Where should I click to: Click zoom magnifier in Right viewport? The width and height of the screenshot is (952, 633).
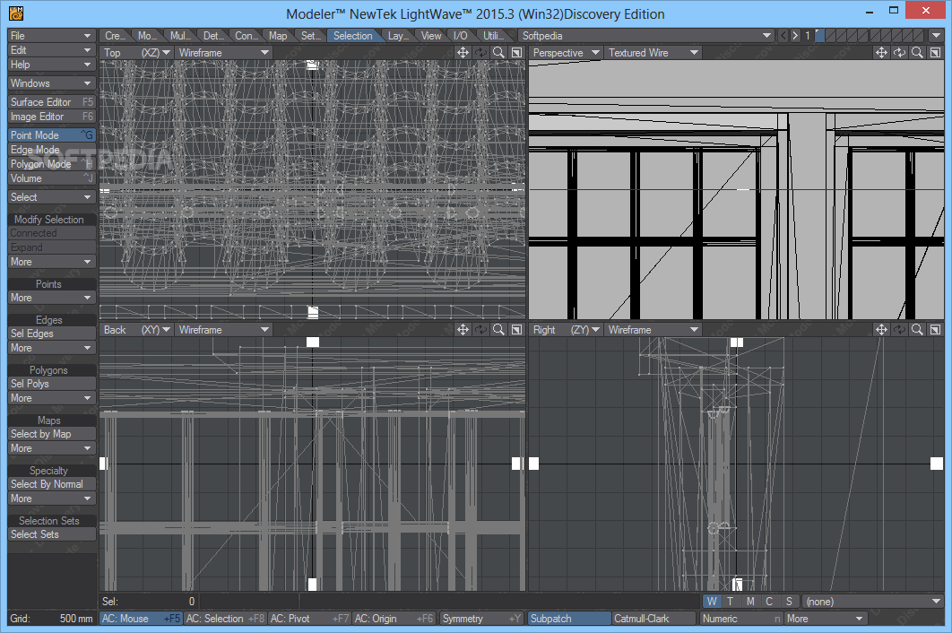(917, 329)
